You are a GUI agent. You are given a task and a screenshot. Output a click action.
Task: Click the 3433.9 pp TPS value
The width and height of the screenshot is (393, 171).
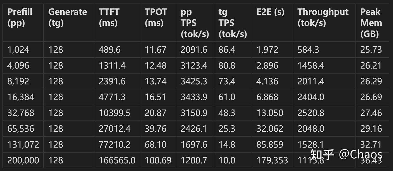[x=194, y=97]
